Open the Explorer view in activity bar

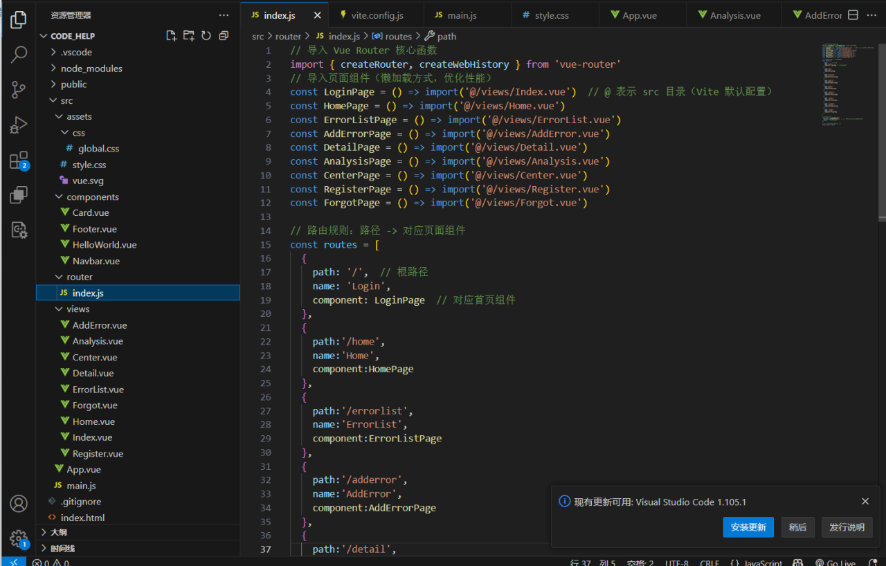[19, 19]
